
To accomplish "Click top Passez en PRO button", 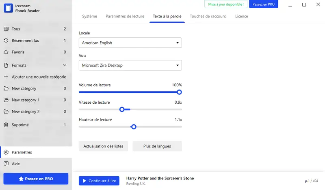I will click(263, 4).
